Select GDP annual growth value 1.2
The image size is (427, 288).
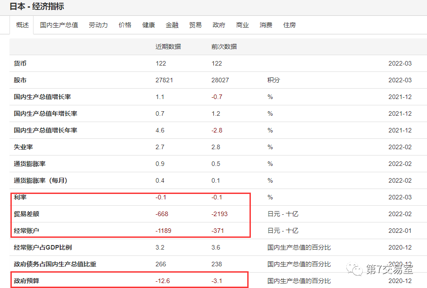pyautogui.click(x=216, y=113)
